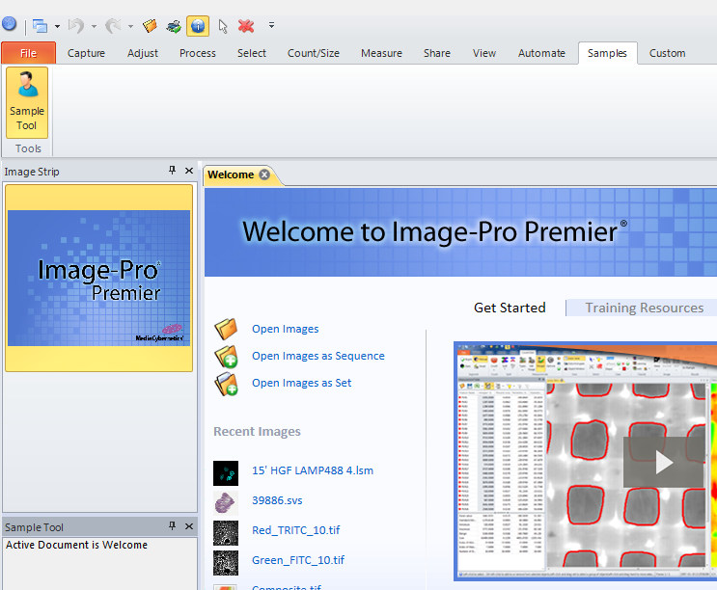Click the yellow tag icon in quick toolbar
The image size is (717, 590).
pos(150,26)
